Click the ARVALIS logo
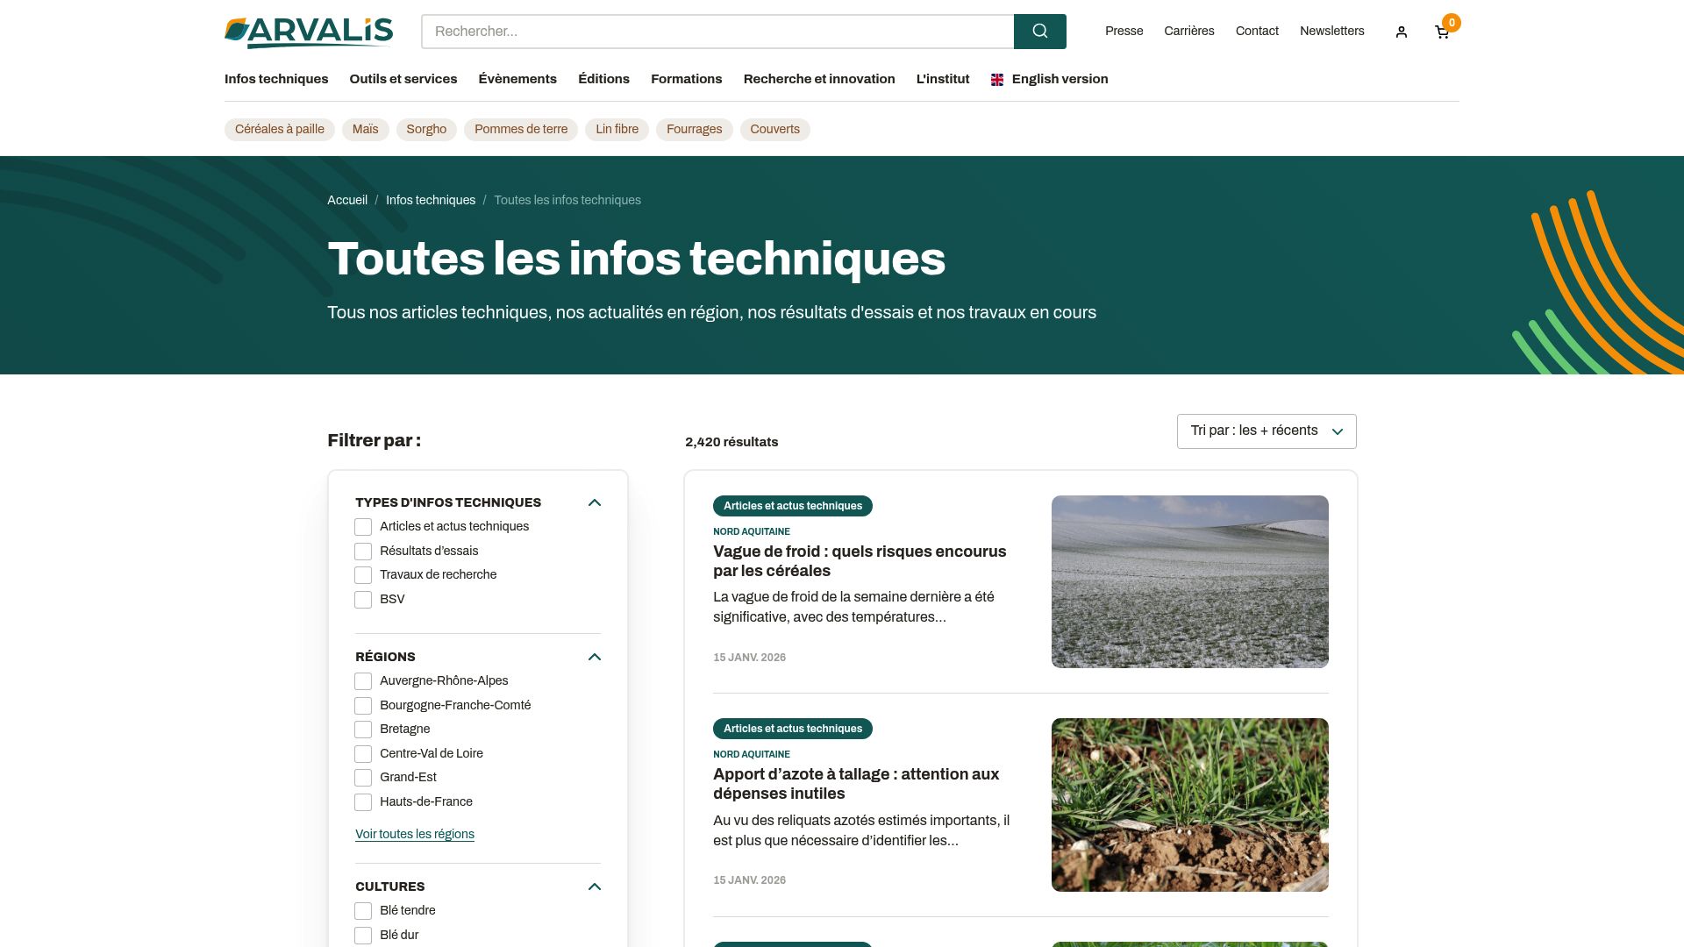The height and width of the screenshot is (947, 1684). 309,32
